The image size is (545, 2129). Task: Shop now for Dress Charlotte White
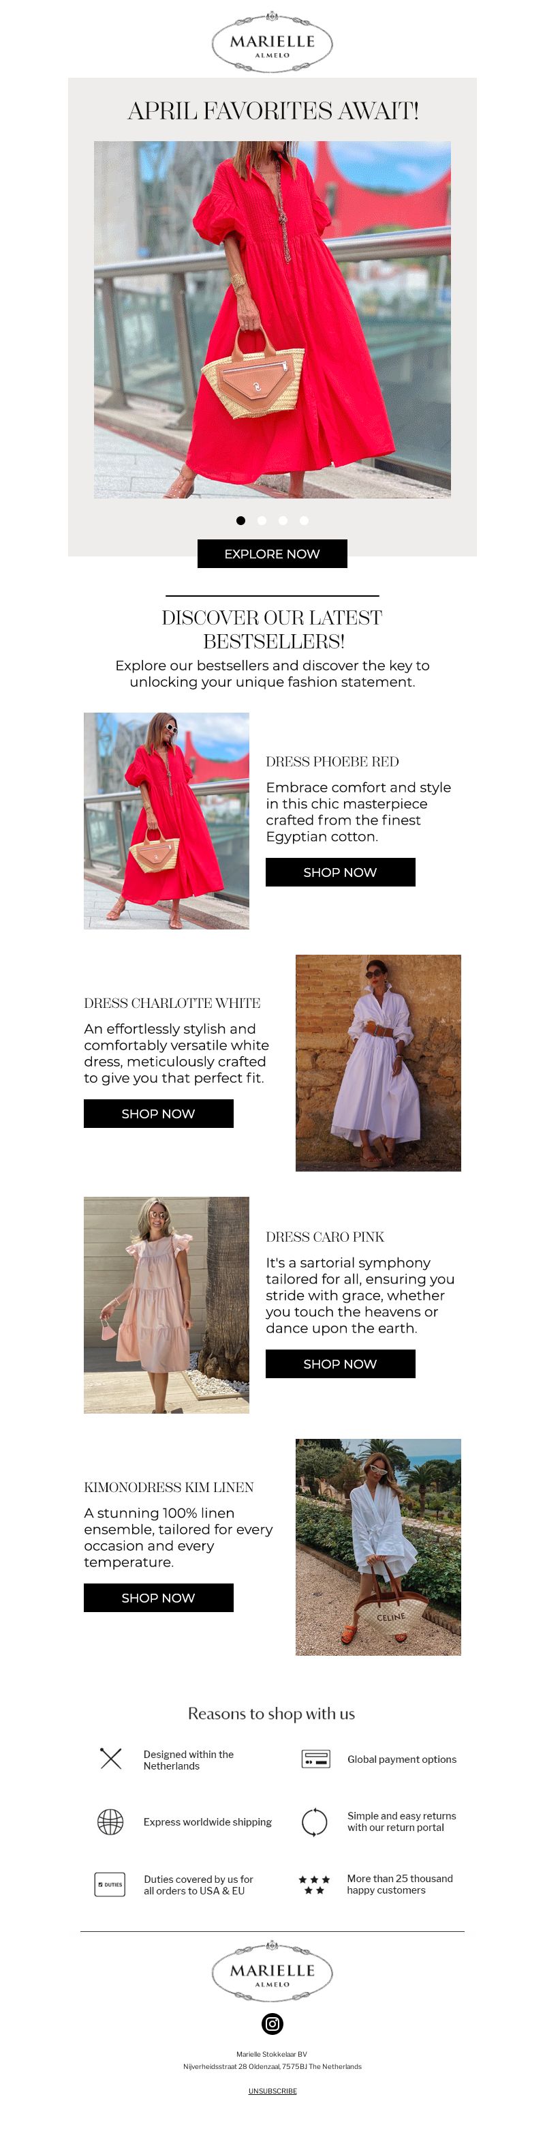pos(159,1114)
